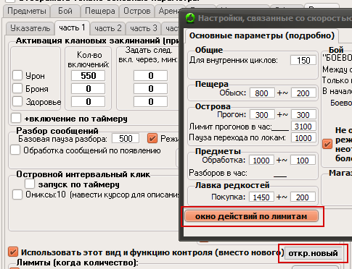Check Обработка сообщений по появлению
This screenshot has height=269, width=352.
point(15,150)
